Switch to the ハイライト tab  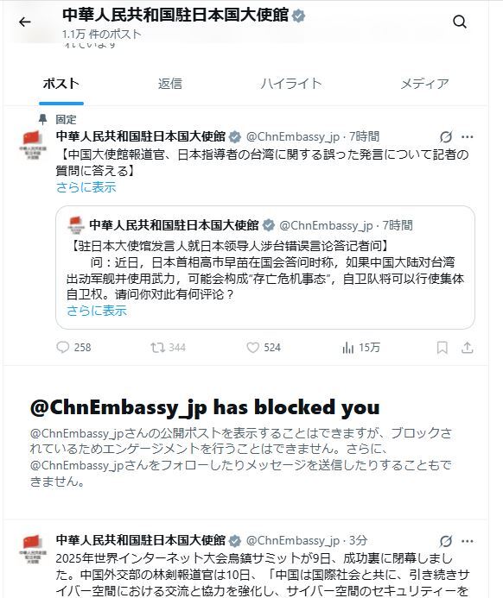291,84
